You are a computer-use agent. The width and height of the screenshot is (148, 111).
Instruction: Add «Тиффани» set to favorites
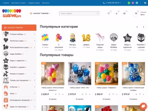tap(113, 94)
